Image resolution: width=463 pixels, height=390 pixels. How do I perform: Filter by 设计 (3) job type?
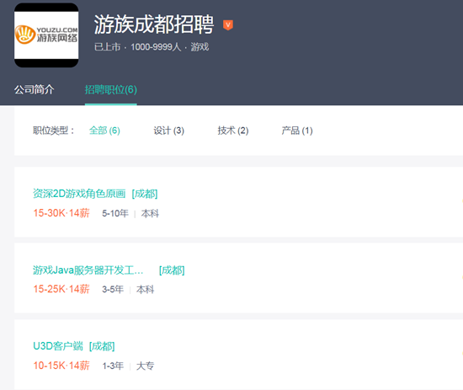tap(169, 131)
